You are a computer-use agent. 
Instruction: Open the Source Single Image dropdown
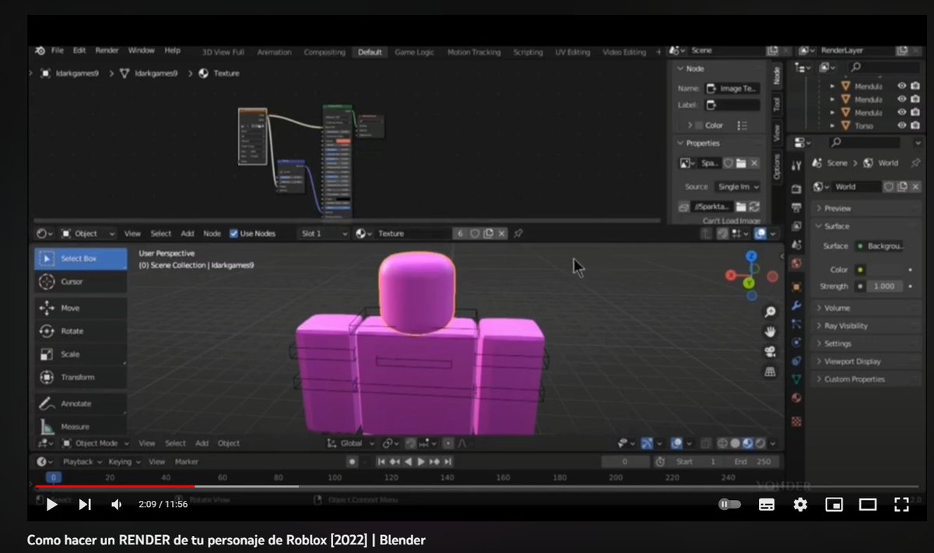pos(738,187)
